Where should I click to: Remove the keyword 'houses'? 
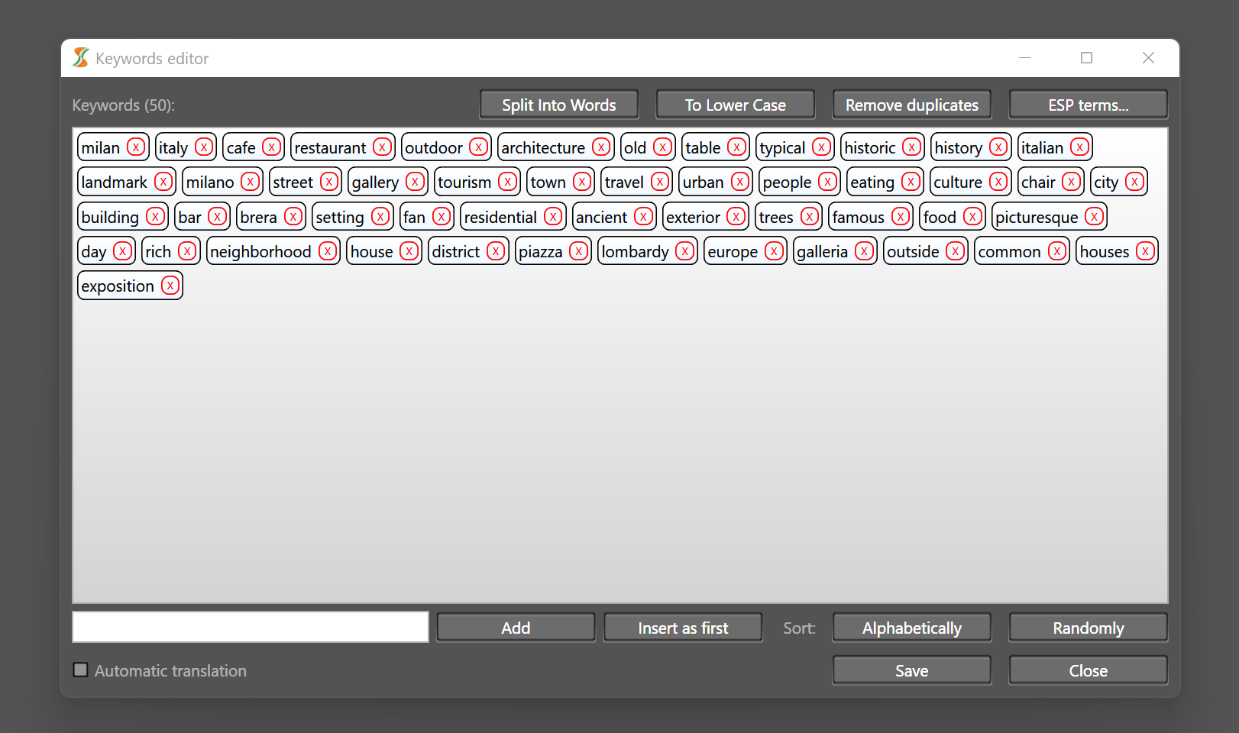[x=1145, y=250]
